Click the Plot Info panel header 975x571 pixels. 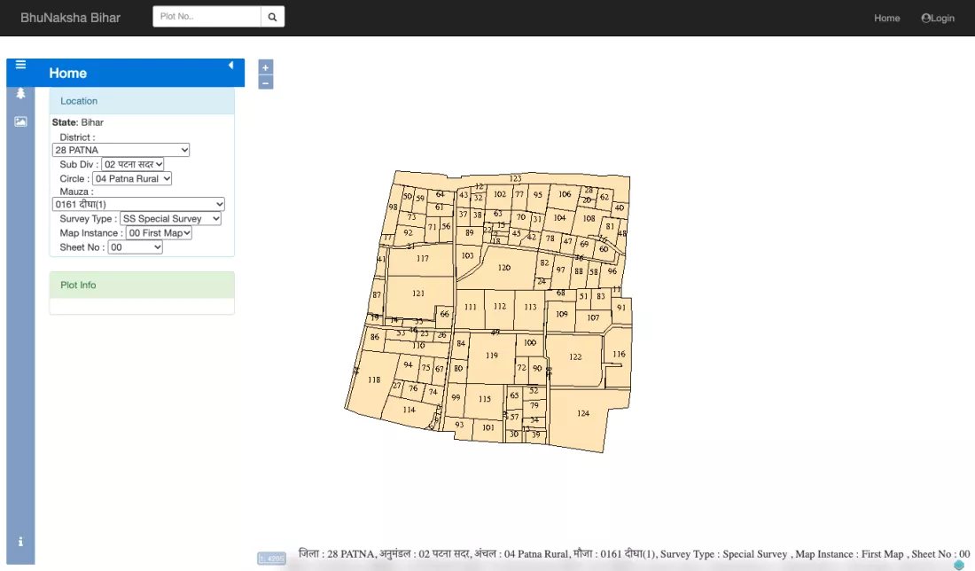142,285
